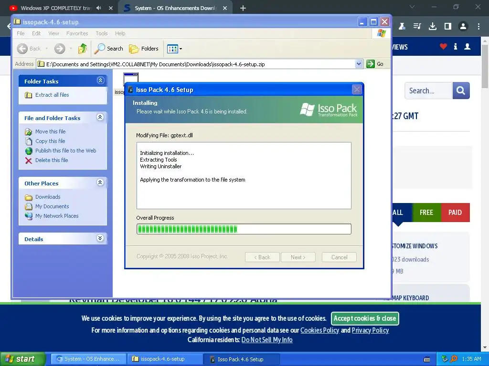Click the Back button in Isso Pack Setup
Image resolution: width=489 pixels, height=366 pixels.
point(262,257)
